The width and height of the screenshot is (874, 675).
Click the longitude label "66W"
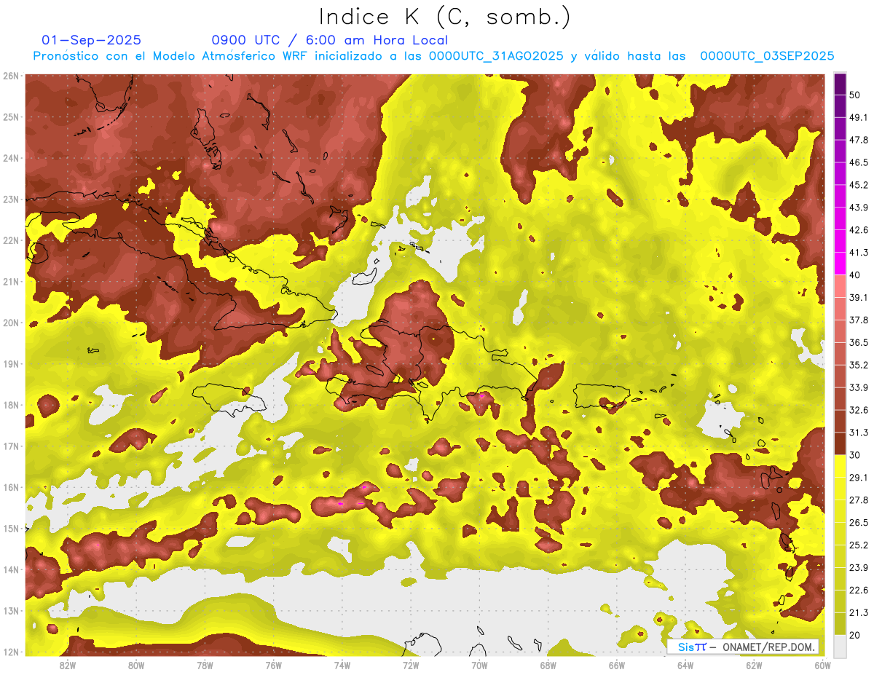pos(617,666)
